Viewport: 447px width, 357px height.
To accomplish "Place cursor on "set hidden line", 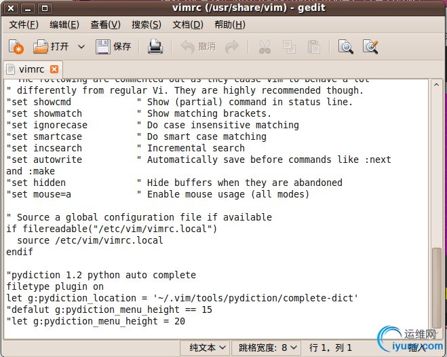I will tap(174, 183).
